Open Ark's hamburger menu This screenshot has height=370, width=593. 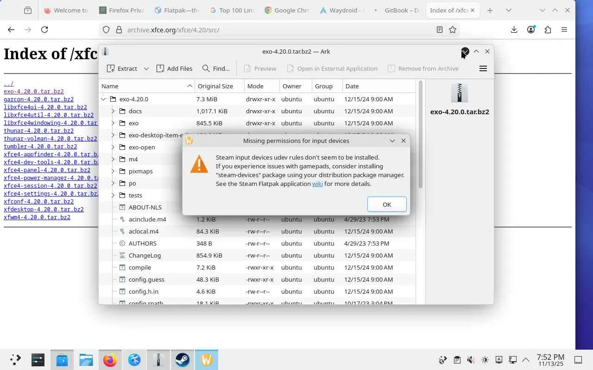pyautogui.click(x=483, y=68)
